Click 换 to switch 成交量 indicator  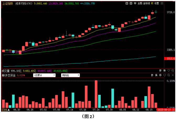(x=164, y=71)
